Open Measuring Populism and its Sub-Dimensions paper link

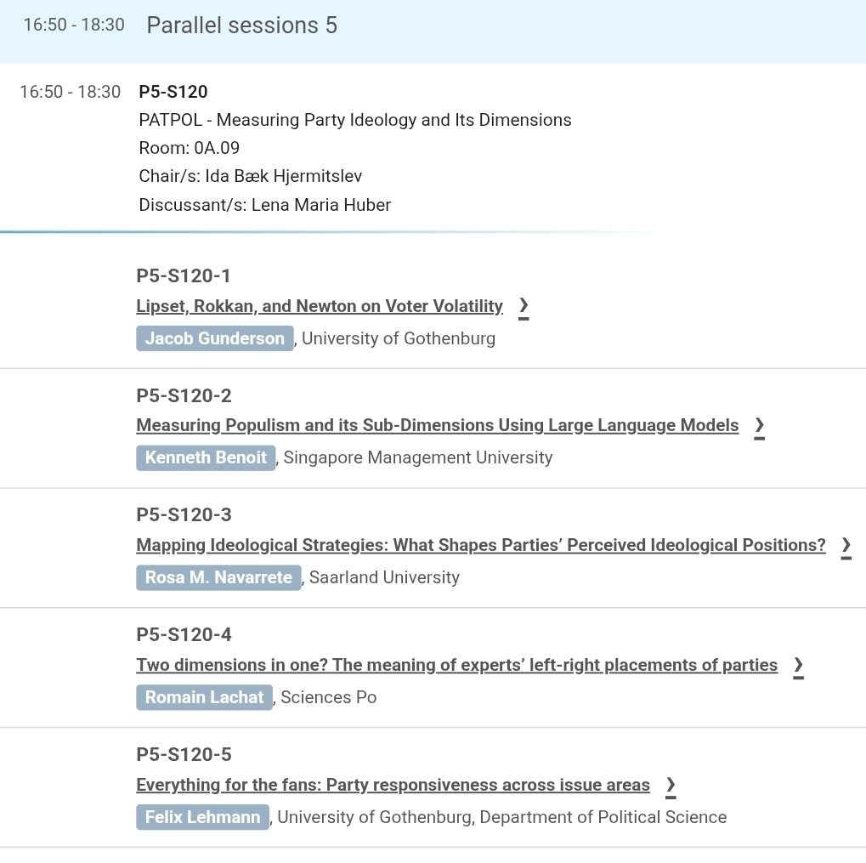coord(438,426)
